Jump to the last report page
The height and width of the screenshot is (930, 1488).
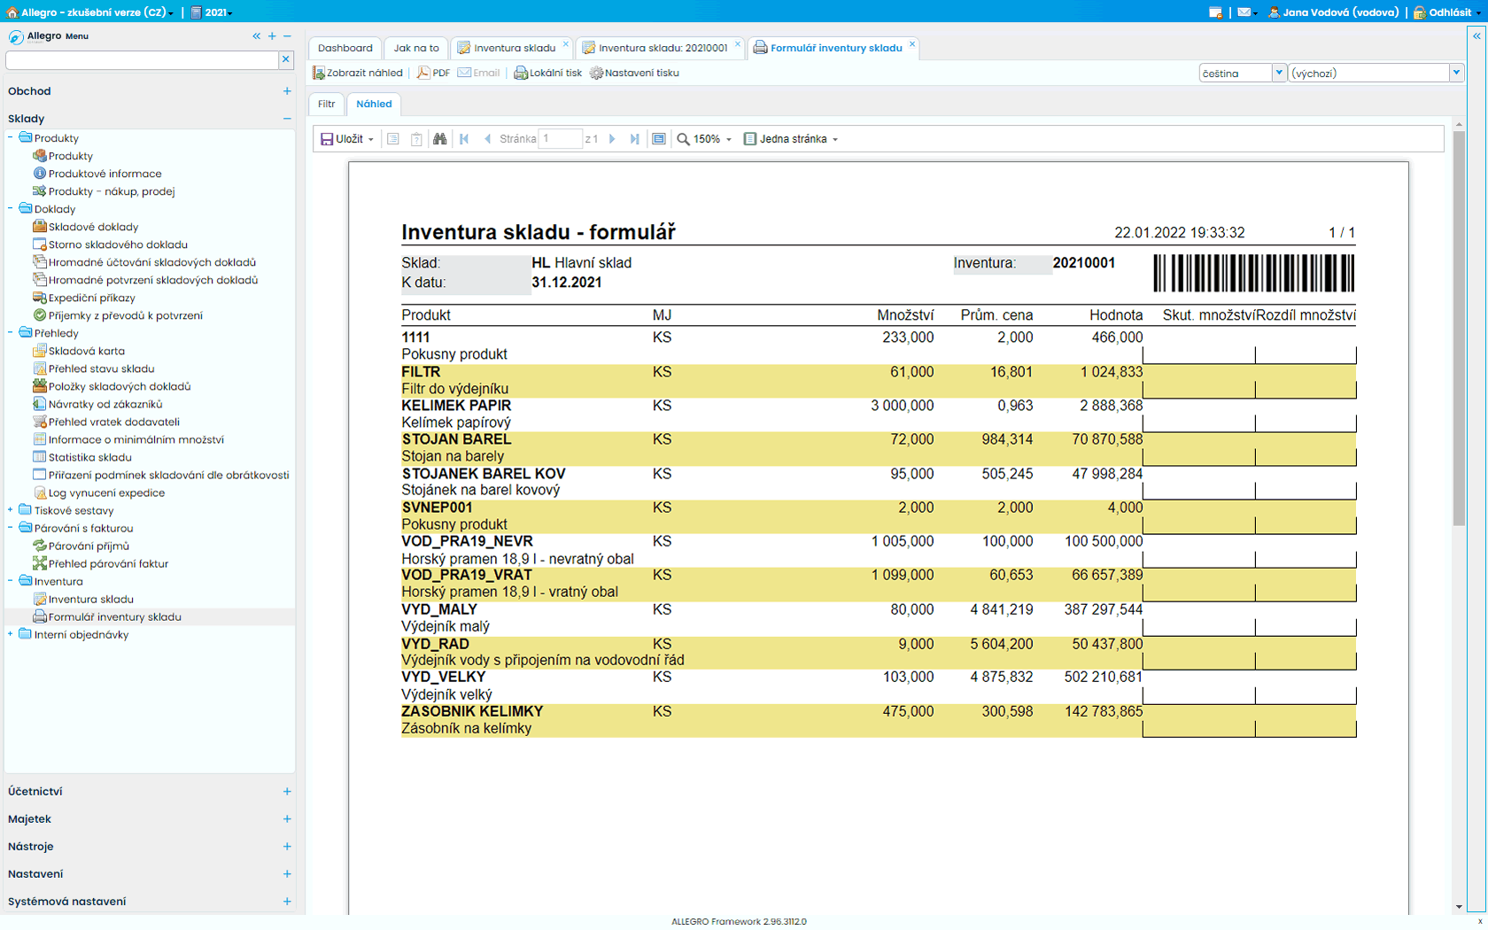(x=634, y=139)
